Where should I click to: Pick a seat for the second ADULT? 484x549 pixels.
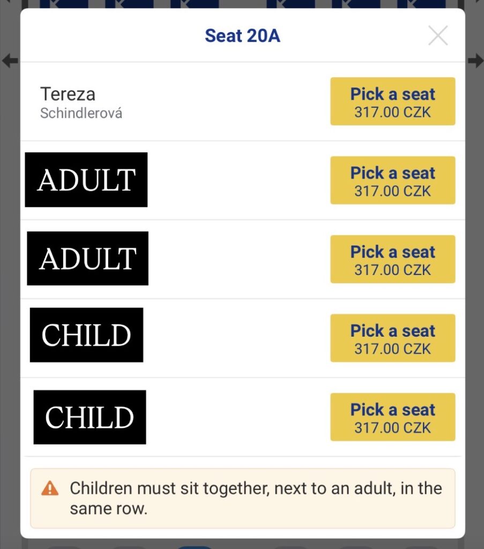[392, 259]
